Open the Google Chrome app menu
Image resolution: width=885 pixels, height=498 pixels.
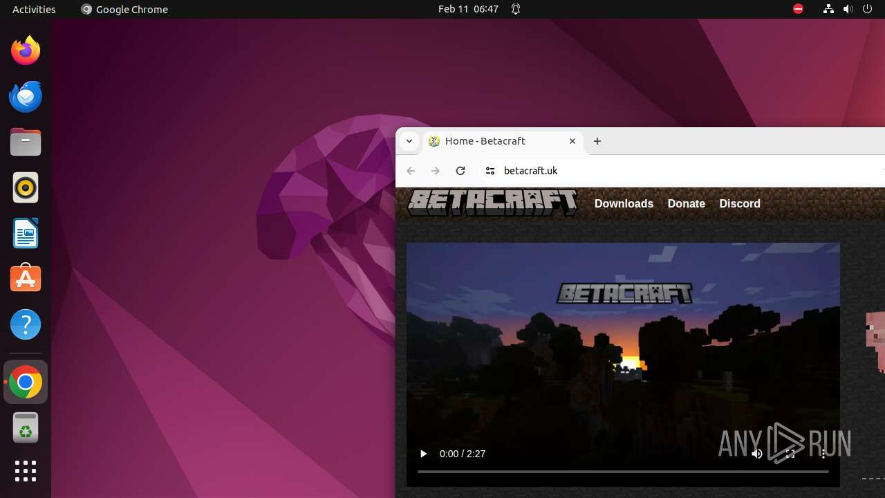124,9
